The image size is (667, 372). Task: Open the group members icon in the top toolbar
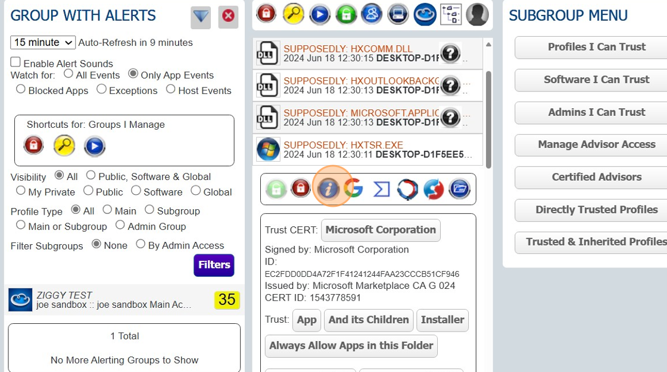click(372, 14)
